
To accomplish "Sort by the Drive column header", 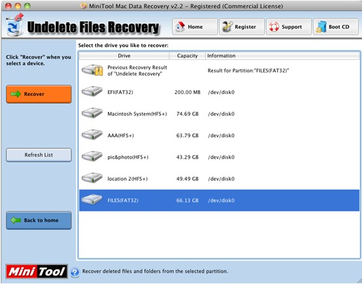I will (124, 56).
